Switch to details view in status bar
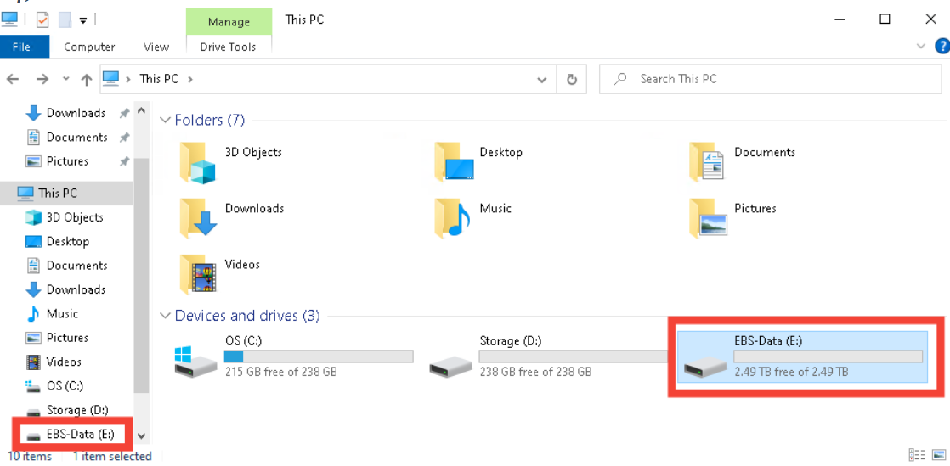 tap(917, 456)
